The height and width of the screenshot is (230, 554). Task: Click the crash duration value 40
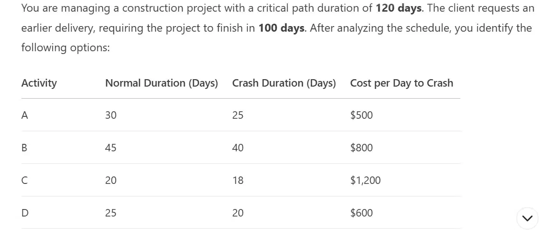coord(238,148)
